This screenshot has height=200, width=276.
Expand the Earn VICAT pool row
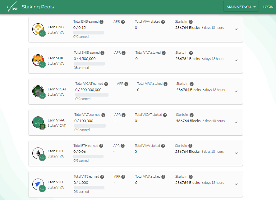(236, 91)
